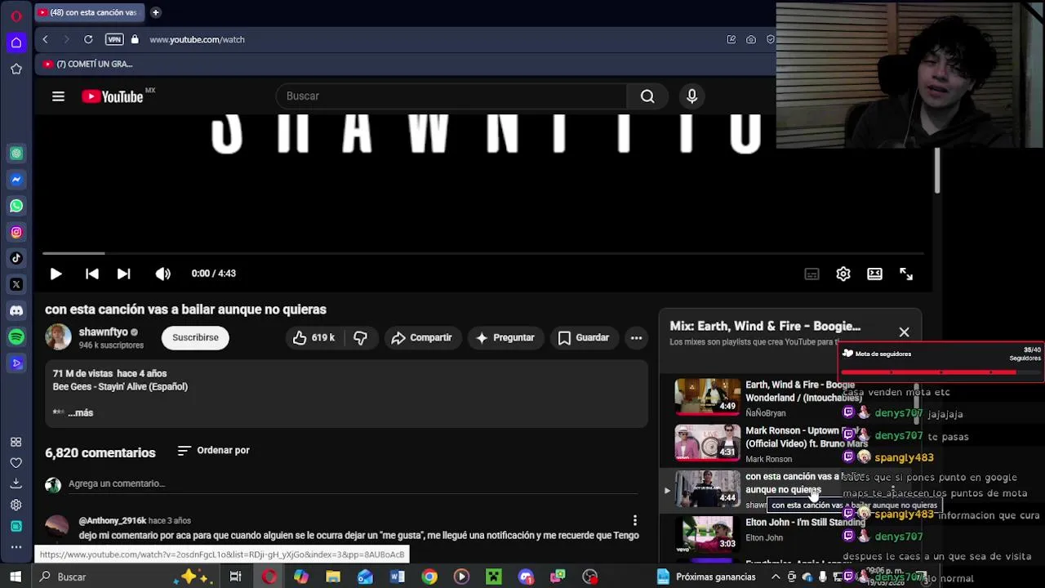Click the YouTube search magnifier button

[x=647, y=96]
